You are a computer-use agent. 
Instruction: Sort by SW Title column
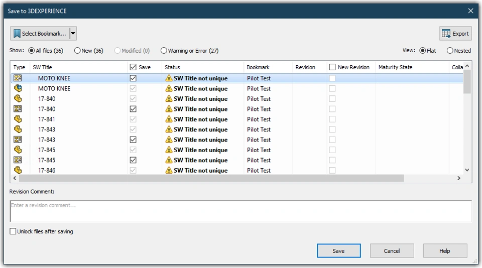pos(79,67)
